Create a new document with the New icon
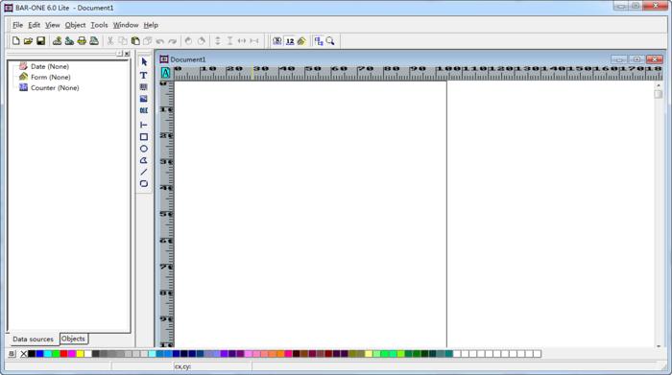The image size is (672, 375). [x=16, y=41]
